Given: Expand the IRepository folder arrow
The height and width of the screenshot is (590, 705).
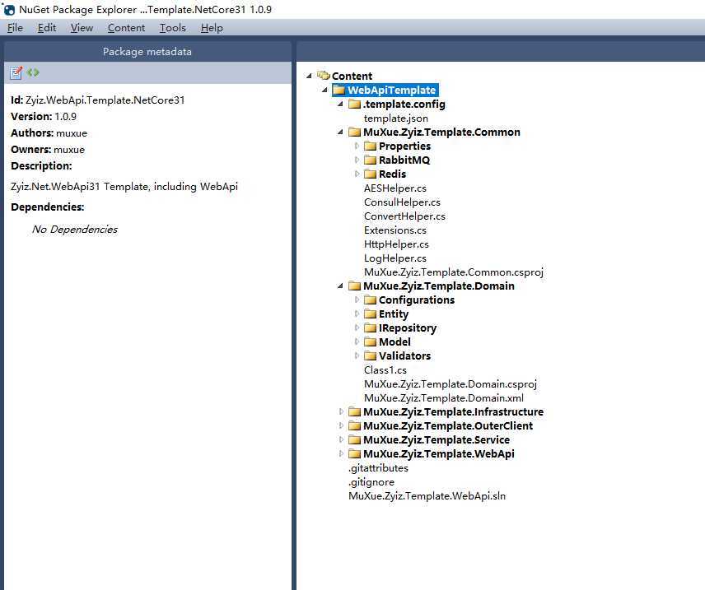Looking at the screenshot, I should [357, 328].
